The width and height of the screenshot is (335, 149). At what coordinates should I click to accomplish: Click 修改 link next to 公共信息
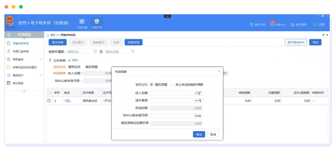pyautogui.click(x=73, y=60)
